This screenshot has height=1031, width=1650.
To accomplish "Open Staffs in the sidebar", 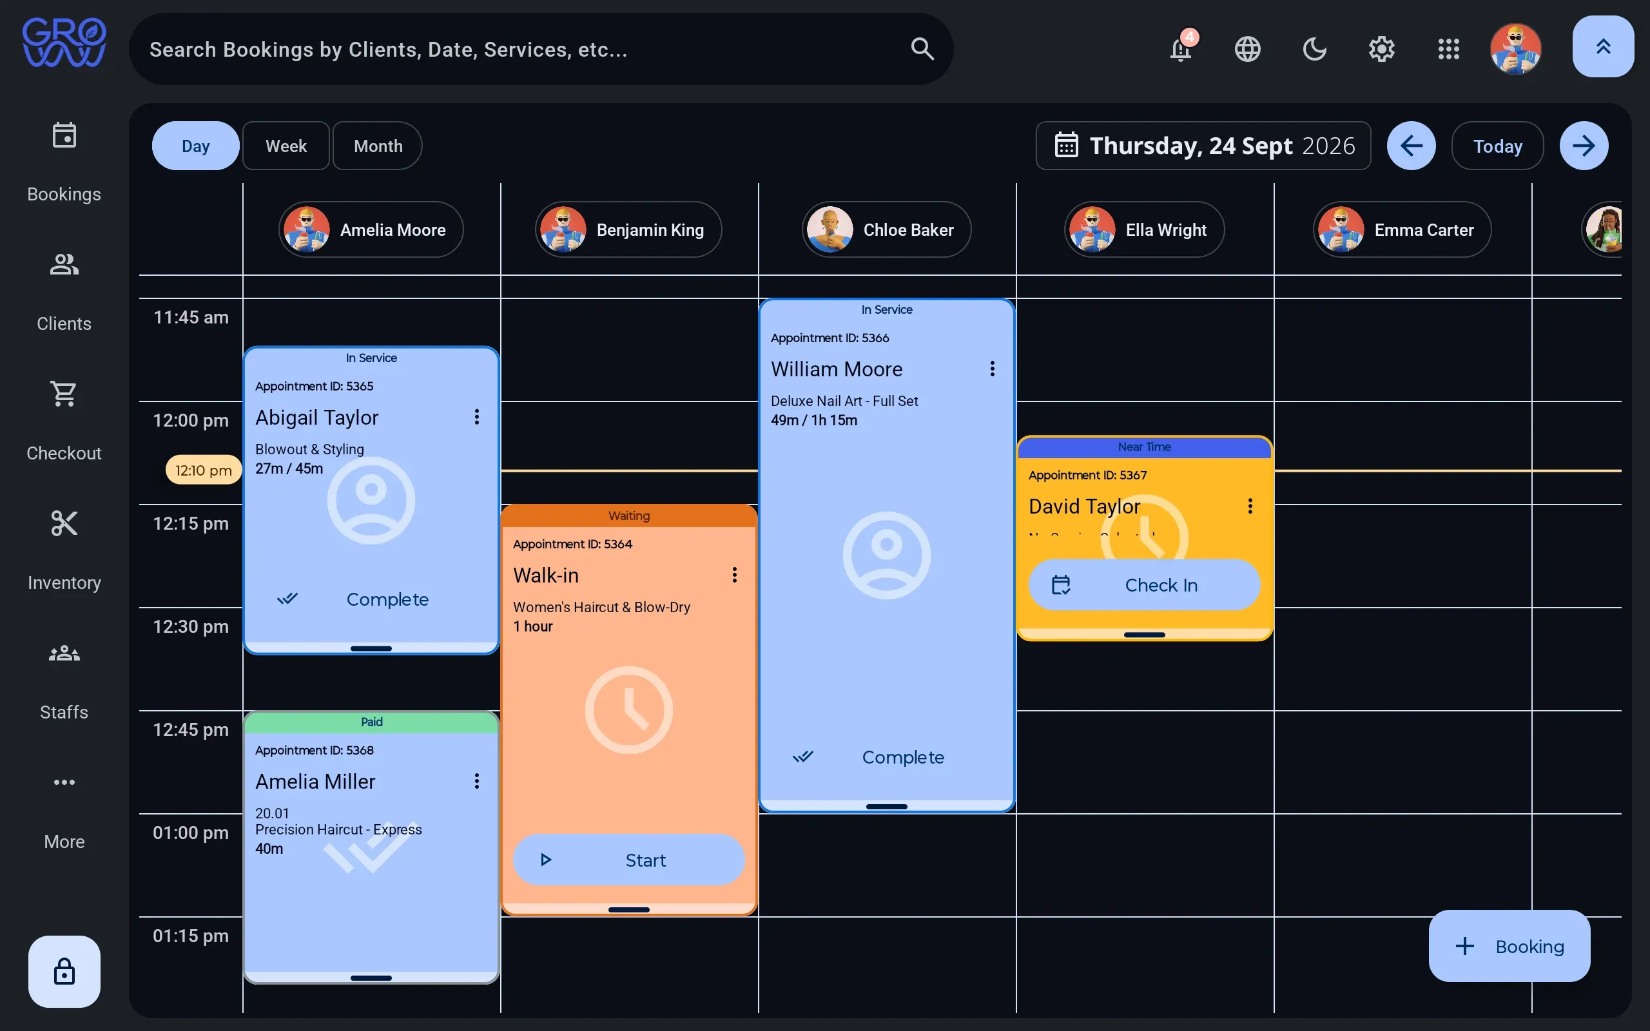I will pos(64,680).
